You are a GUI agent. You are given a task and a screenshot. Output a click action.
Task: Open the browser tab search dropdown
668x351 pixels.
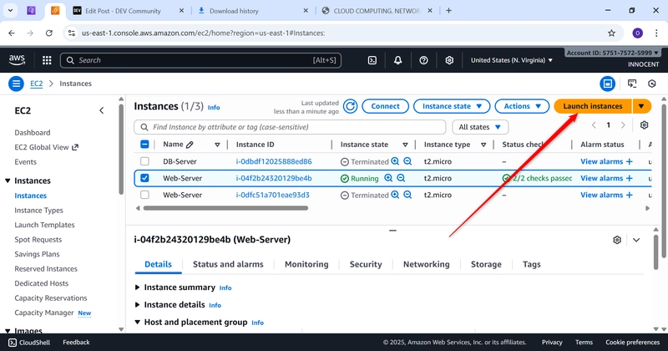coord(10,11)
